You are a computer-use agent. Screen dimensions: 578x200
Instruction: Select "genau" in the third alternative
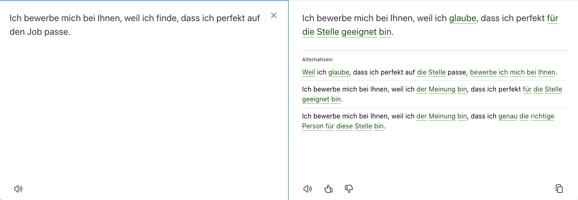click(x=508, y=116)
